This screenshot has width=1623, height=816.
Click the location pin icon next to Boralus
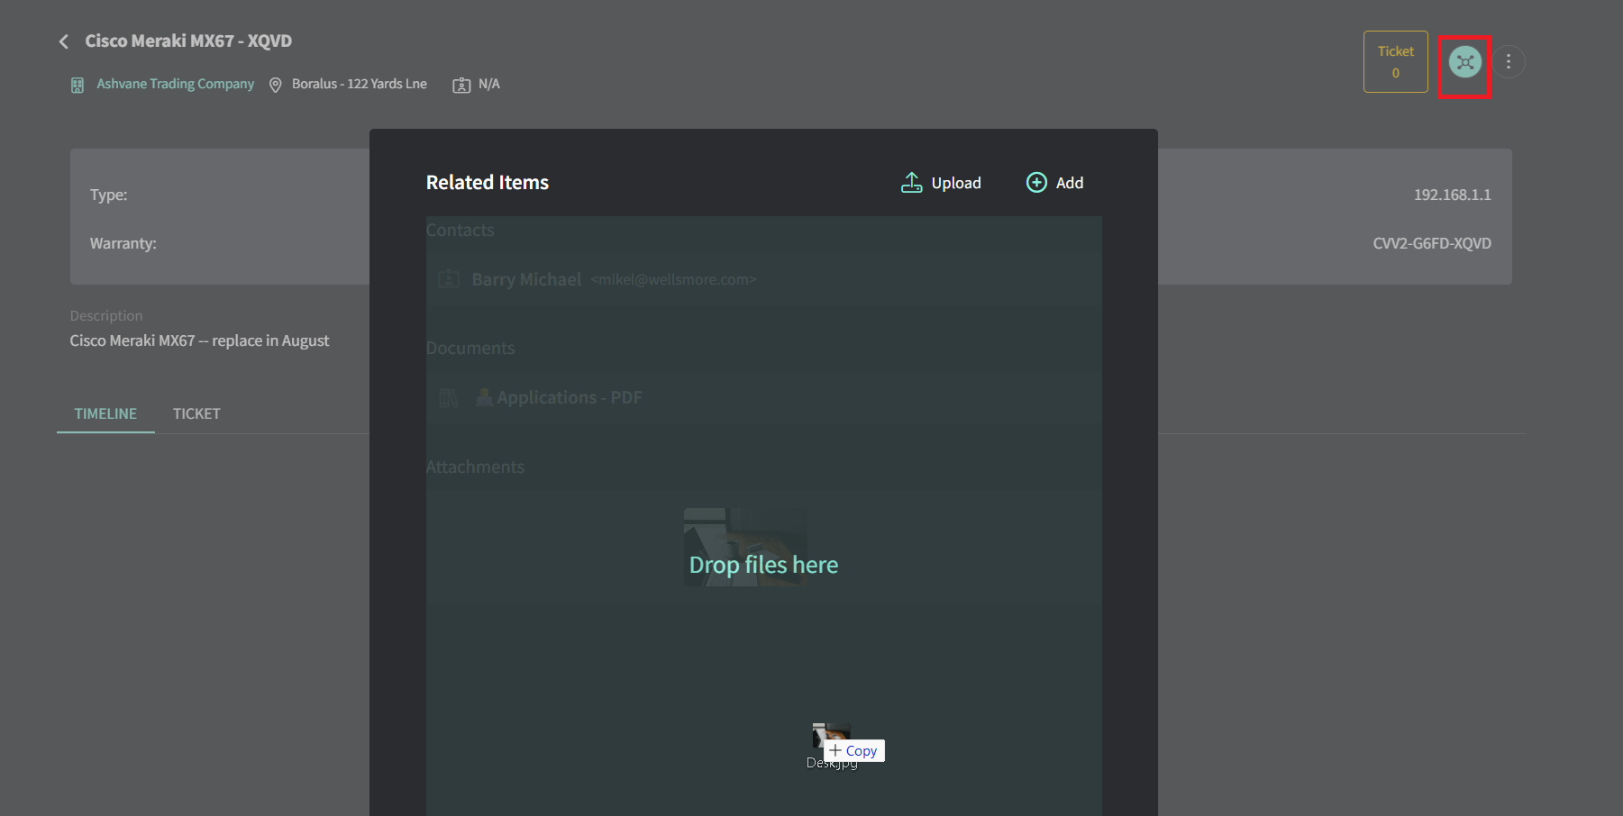coord(276,85)
